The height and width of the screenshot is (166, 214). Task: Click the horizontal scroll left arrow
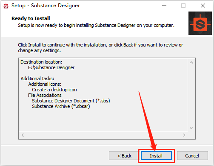[x=23, y=135]
